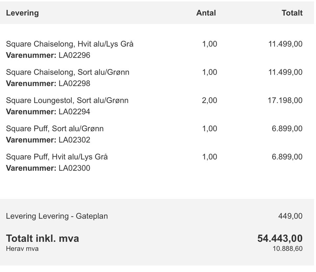This screenshot has width=316, height=272.
Task: Click item number LA02296
Action: pos(74,55)
